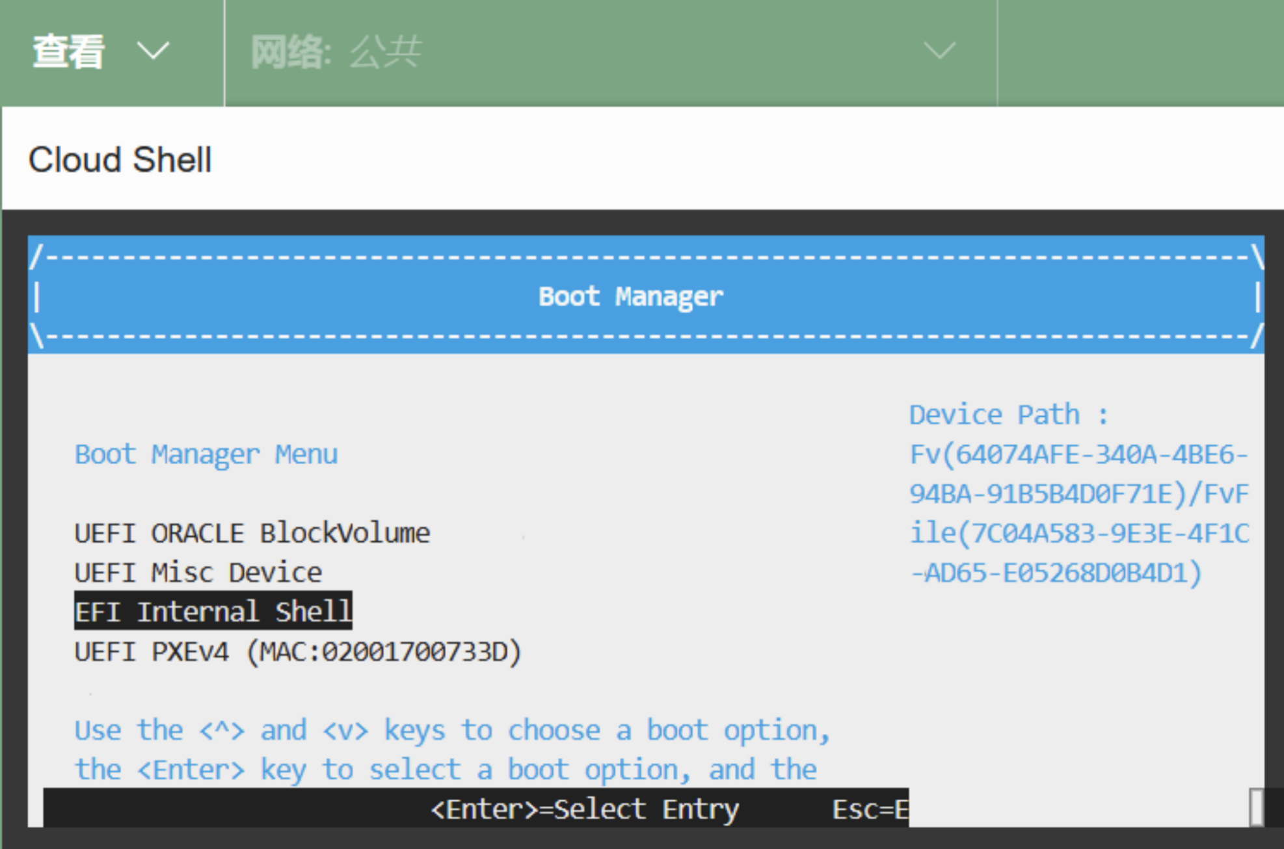Screen dimensions: 1284x849
Task: Confirm the highlighted EFI Internal Shell option
Action: point(213,611)
